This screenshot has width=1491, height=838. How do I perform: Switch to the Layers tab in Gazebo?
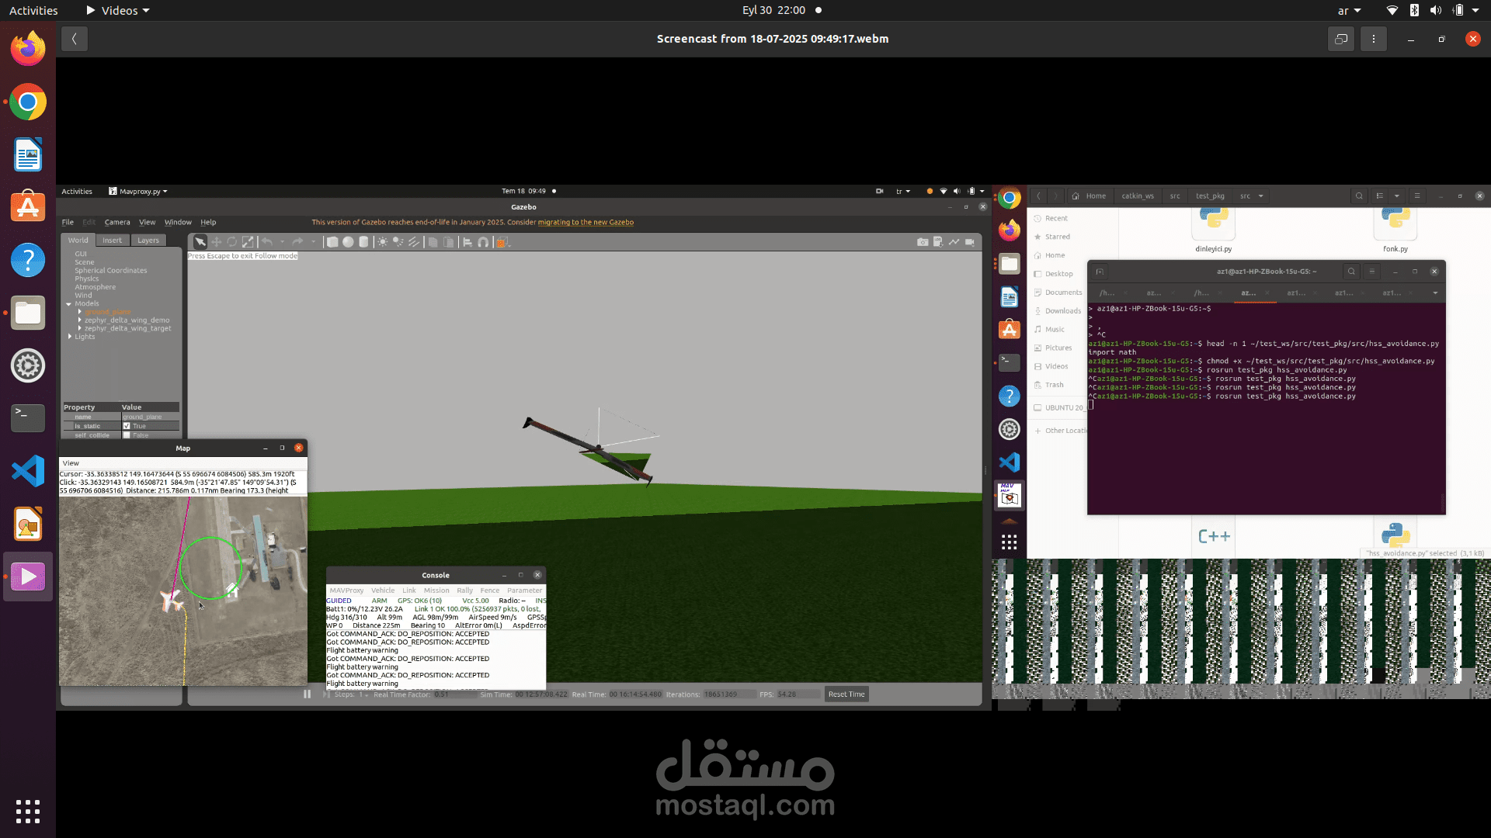point(148,241)
